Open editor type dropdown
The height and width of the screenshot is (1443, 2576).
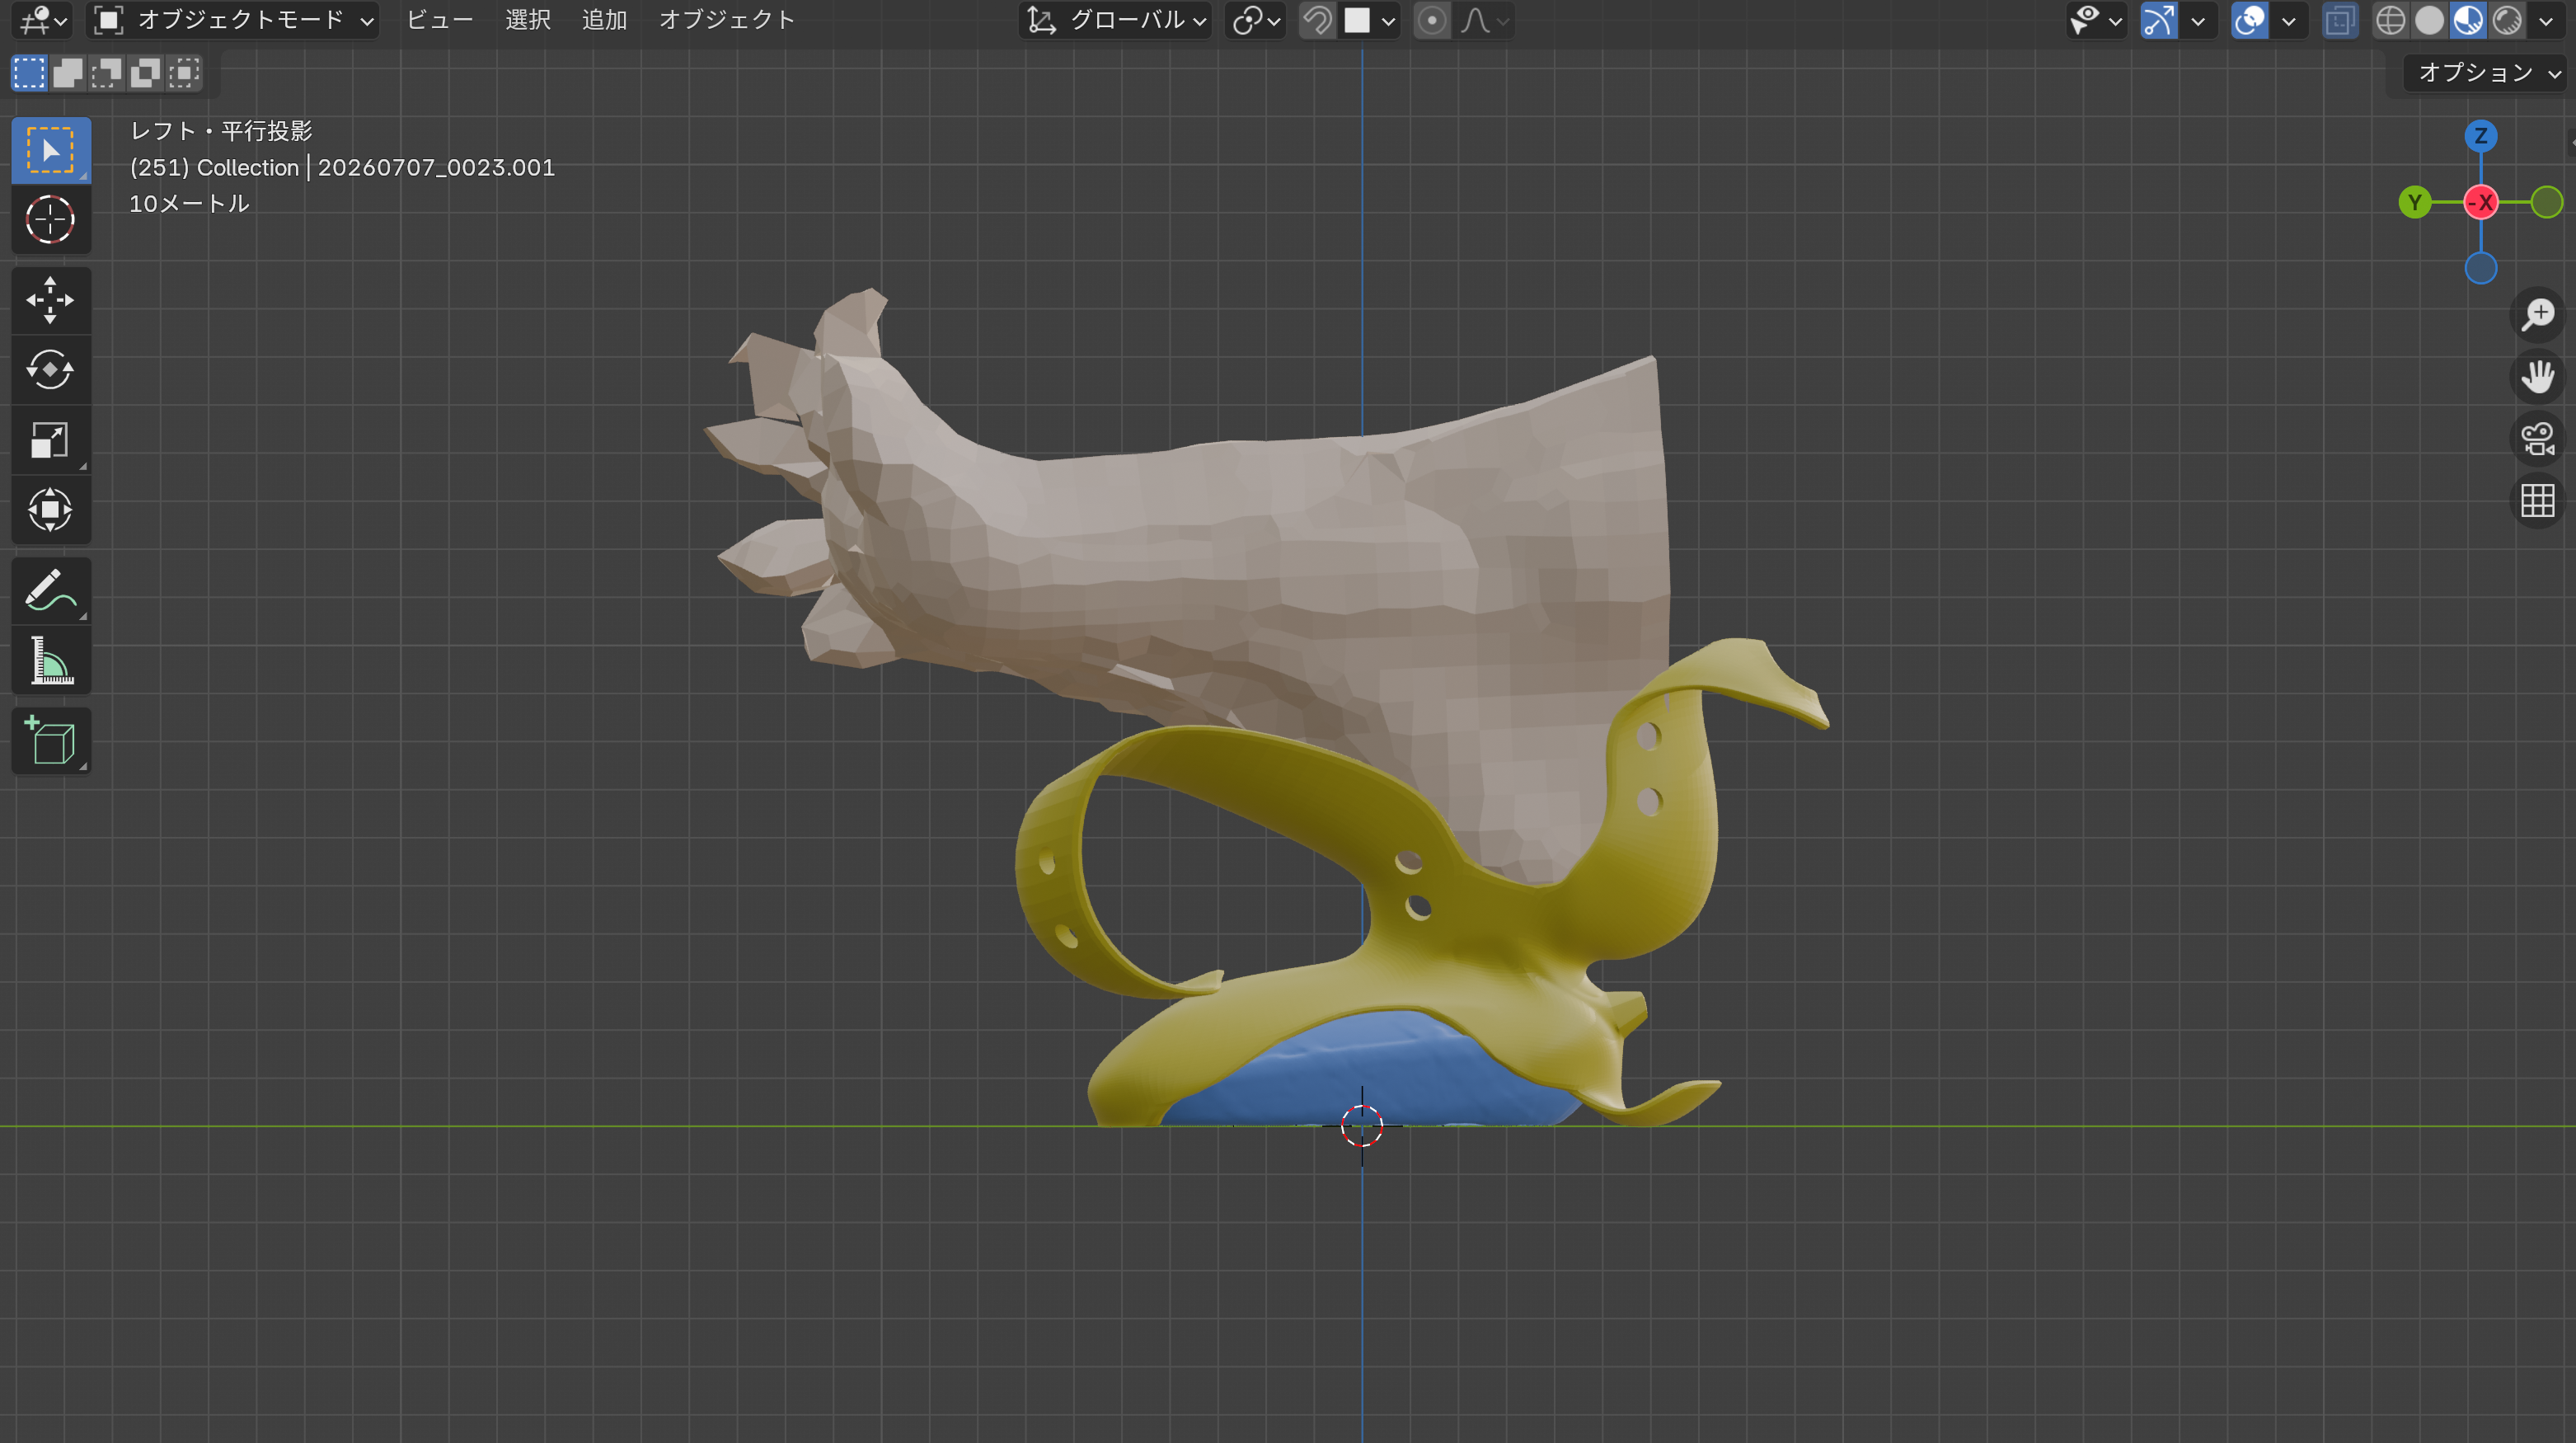coord(44,20)
